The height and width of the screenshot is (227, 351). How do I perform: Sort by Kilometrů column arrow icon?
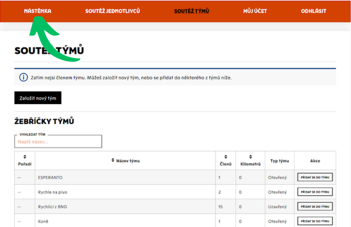(x=250, y=157)
